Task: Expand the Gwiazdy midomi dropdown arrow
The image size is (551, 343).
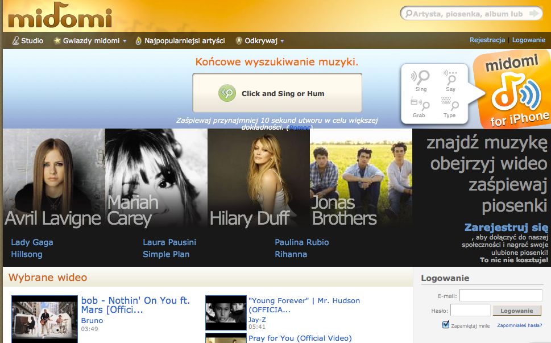Action: [x=125, y=41]
